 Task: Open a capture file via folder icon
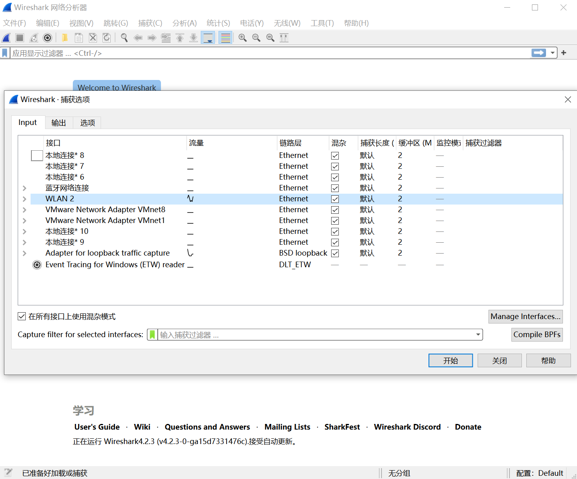(64, 38)
